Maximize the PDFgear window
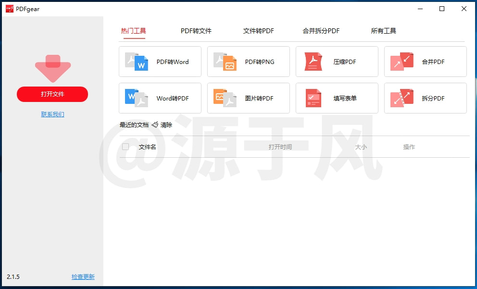477x289 pixels. tap(442, 9)
